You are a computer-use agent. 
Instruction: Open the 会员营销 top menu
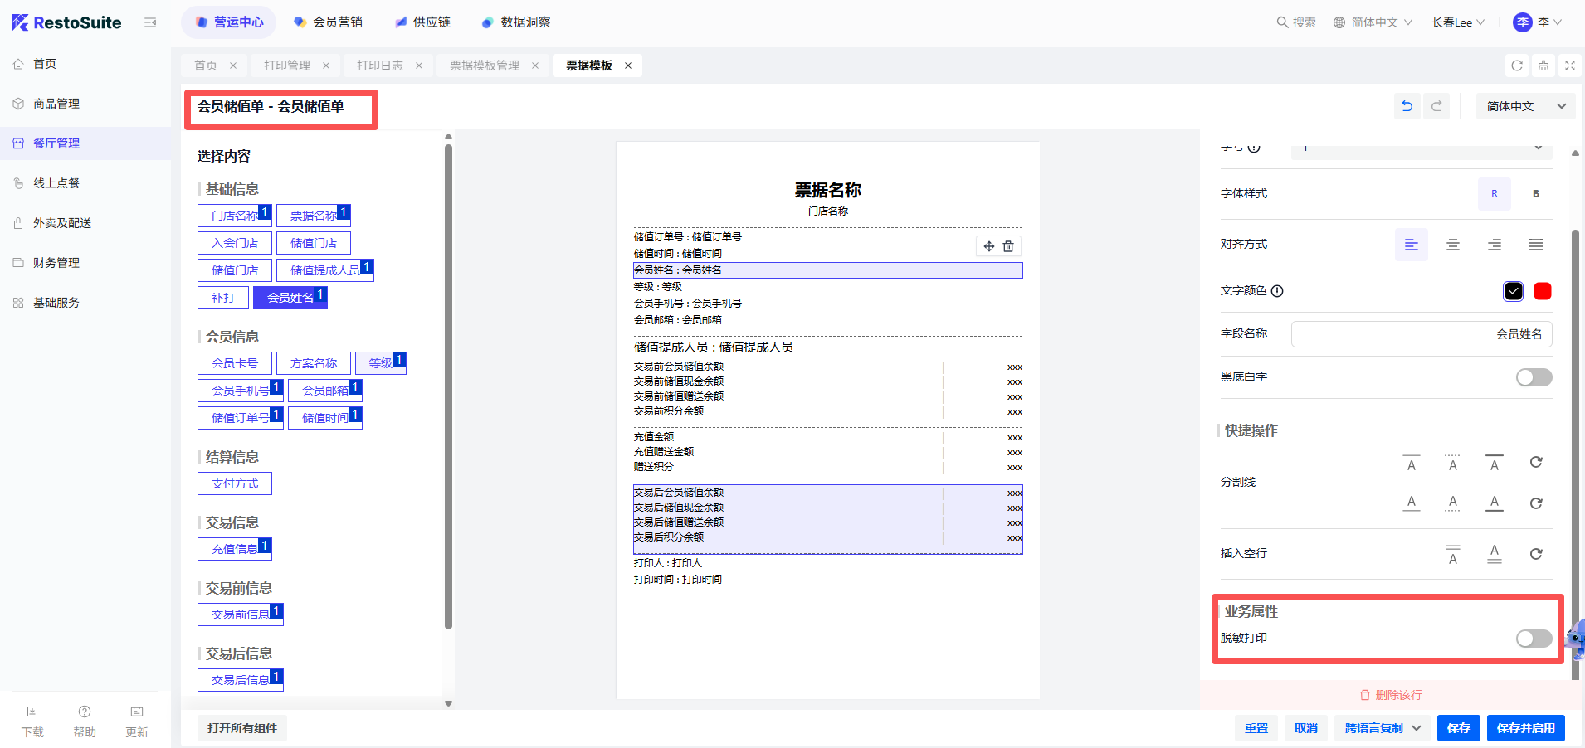(329, 22)
